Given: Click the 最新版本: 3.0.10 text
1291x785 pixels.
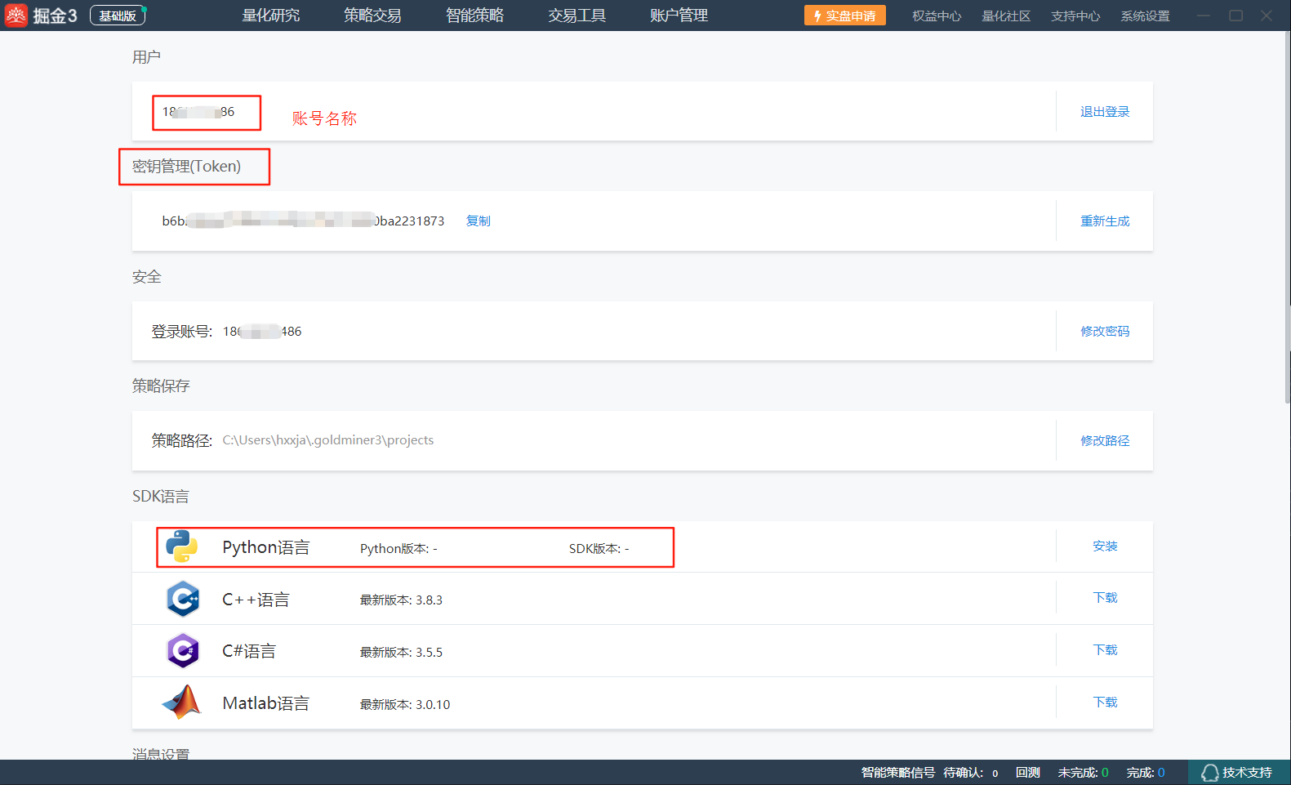Looking at the screenshot, I should (405, 705).
